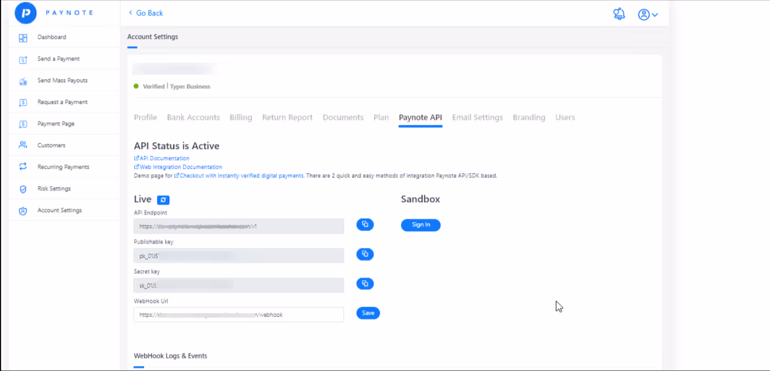Open the user profile menu
The height and width of the screenshot is (371, 770).
pyautogui.click(x=648, y=15)
